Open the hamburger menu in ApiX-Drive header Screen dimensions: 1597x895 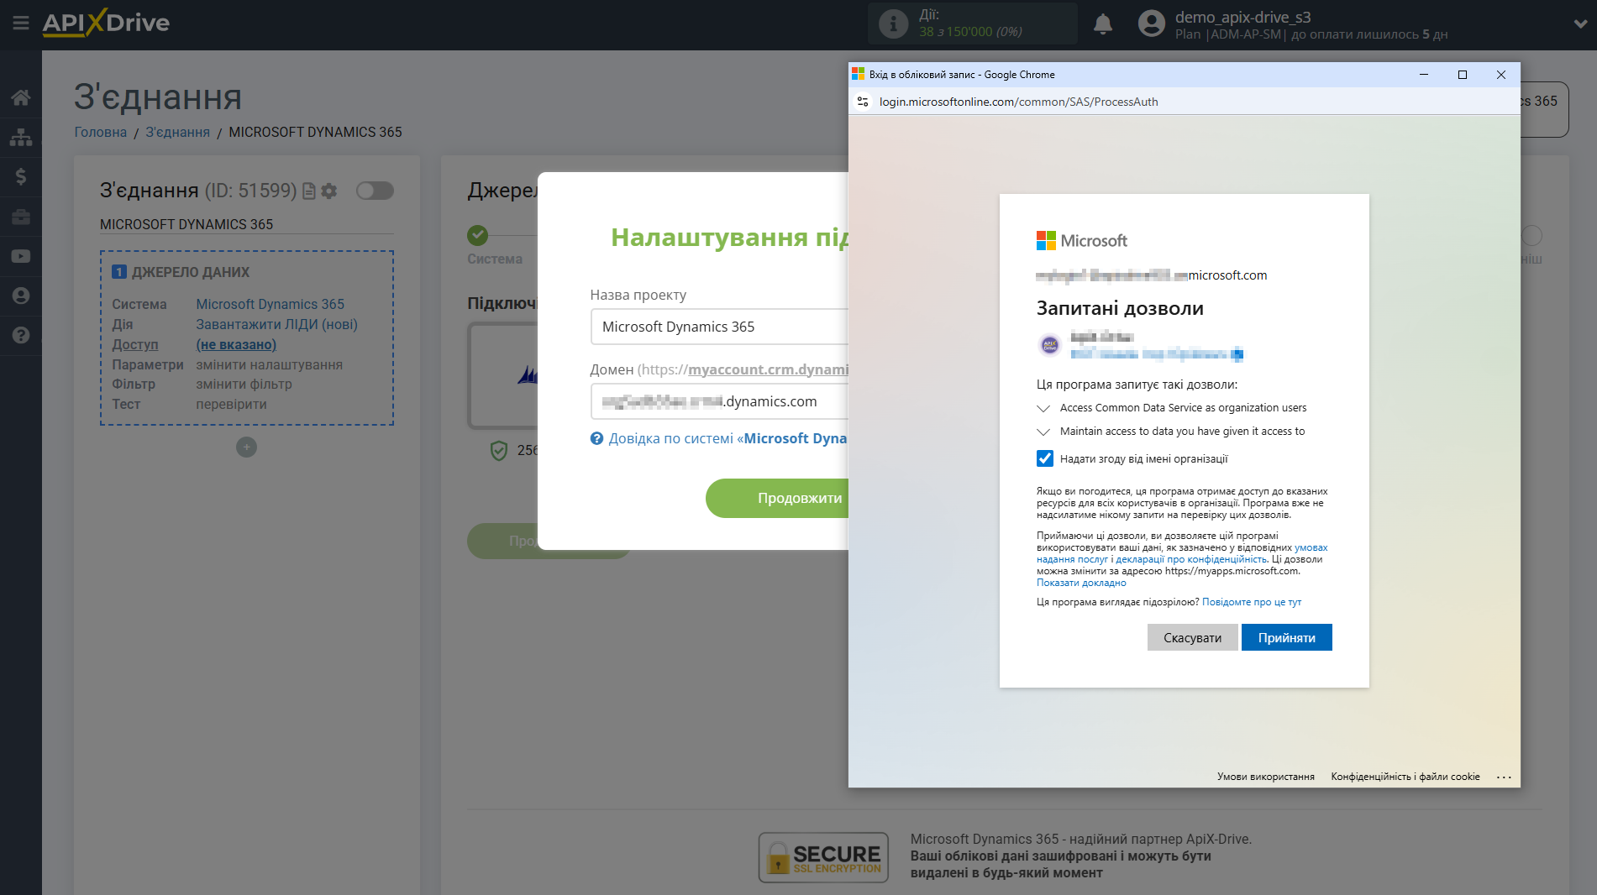pos(21,24)
